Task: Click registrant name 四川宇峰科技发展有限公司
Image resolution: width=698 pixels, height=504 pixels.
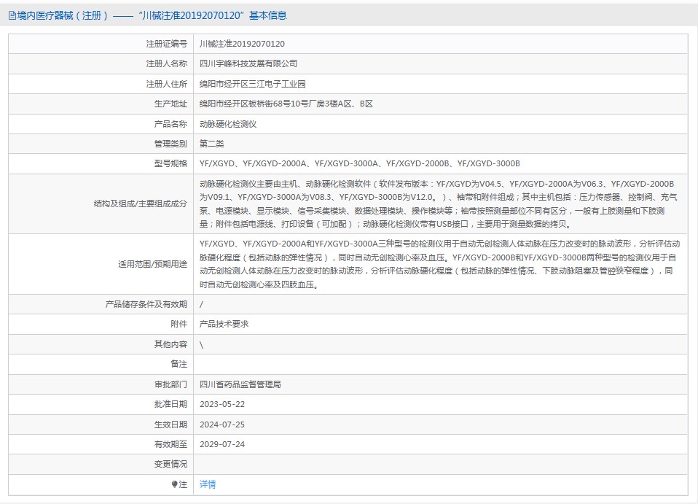Action: pos(248,63)
